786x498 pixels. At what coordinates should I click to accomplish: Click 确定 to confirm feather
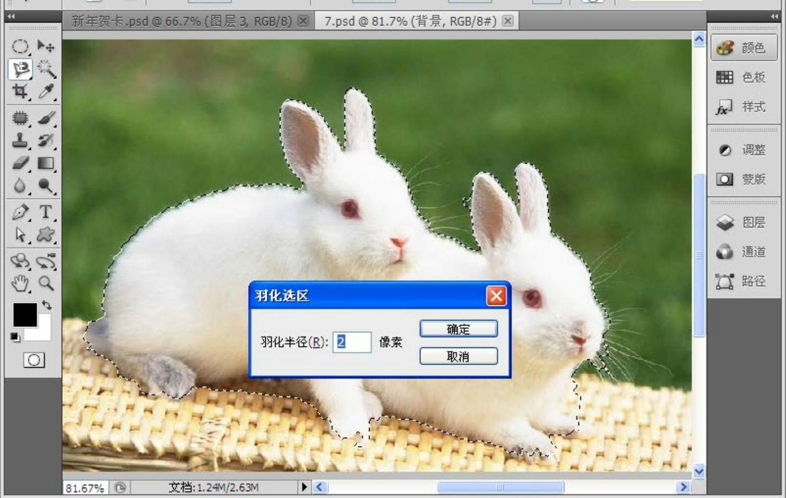pos(458,329)
